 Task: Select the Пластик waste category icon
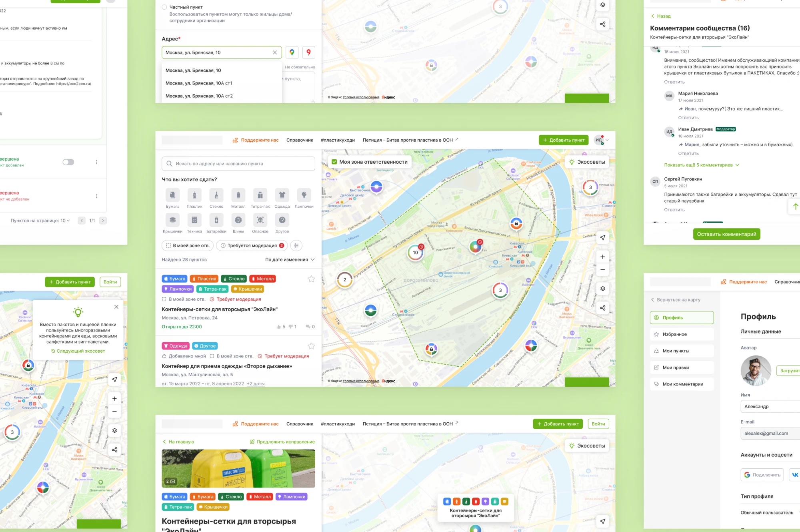click(194, 195)
